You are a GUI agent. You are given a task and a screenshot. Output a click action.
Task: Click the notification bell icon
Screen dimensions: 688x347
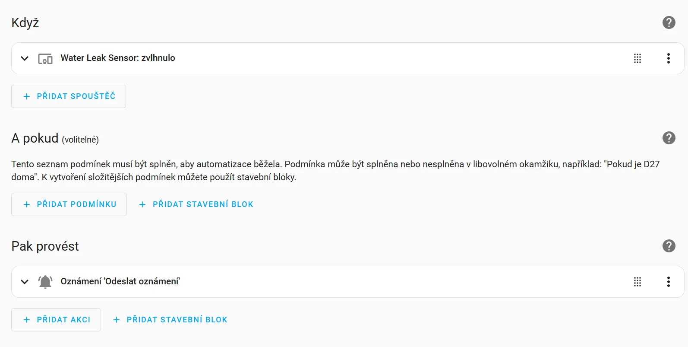[x=45, y=282]
